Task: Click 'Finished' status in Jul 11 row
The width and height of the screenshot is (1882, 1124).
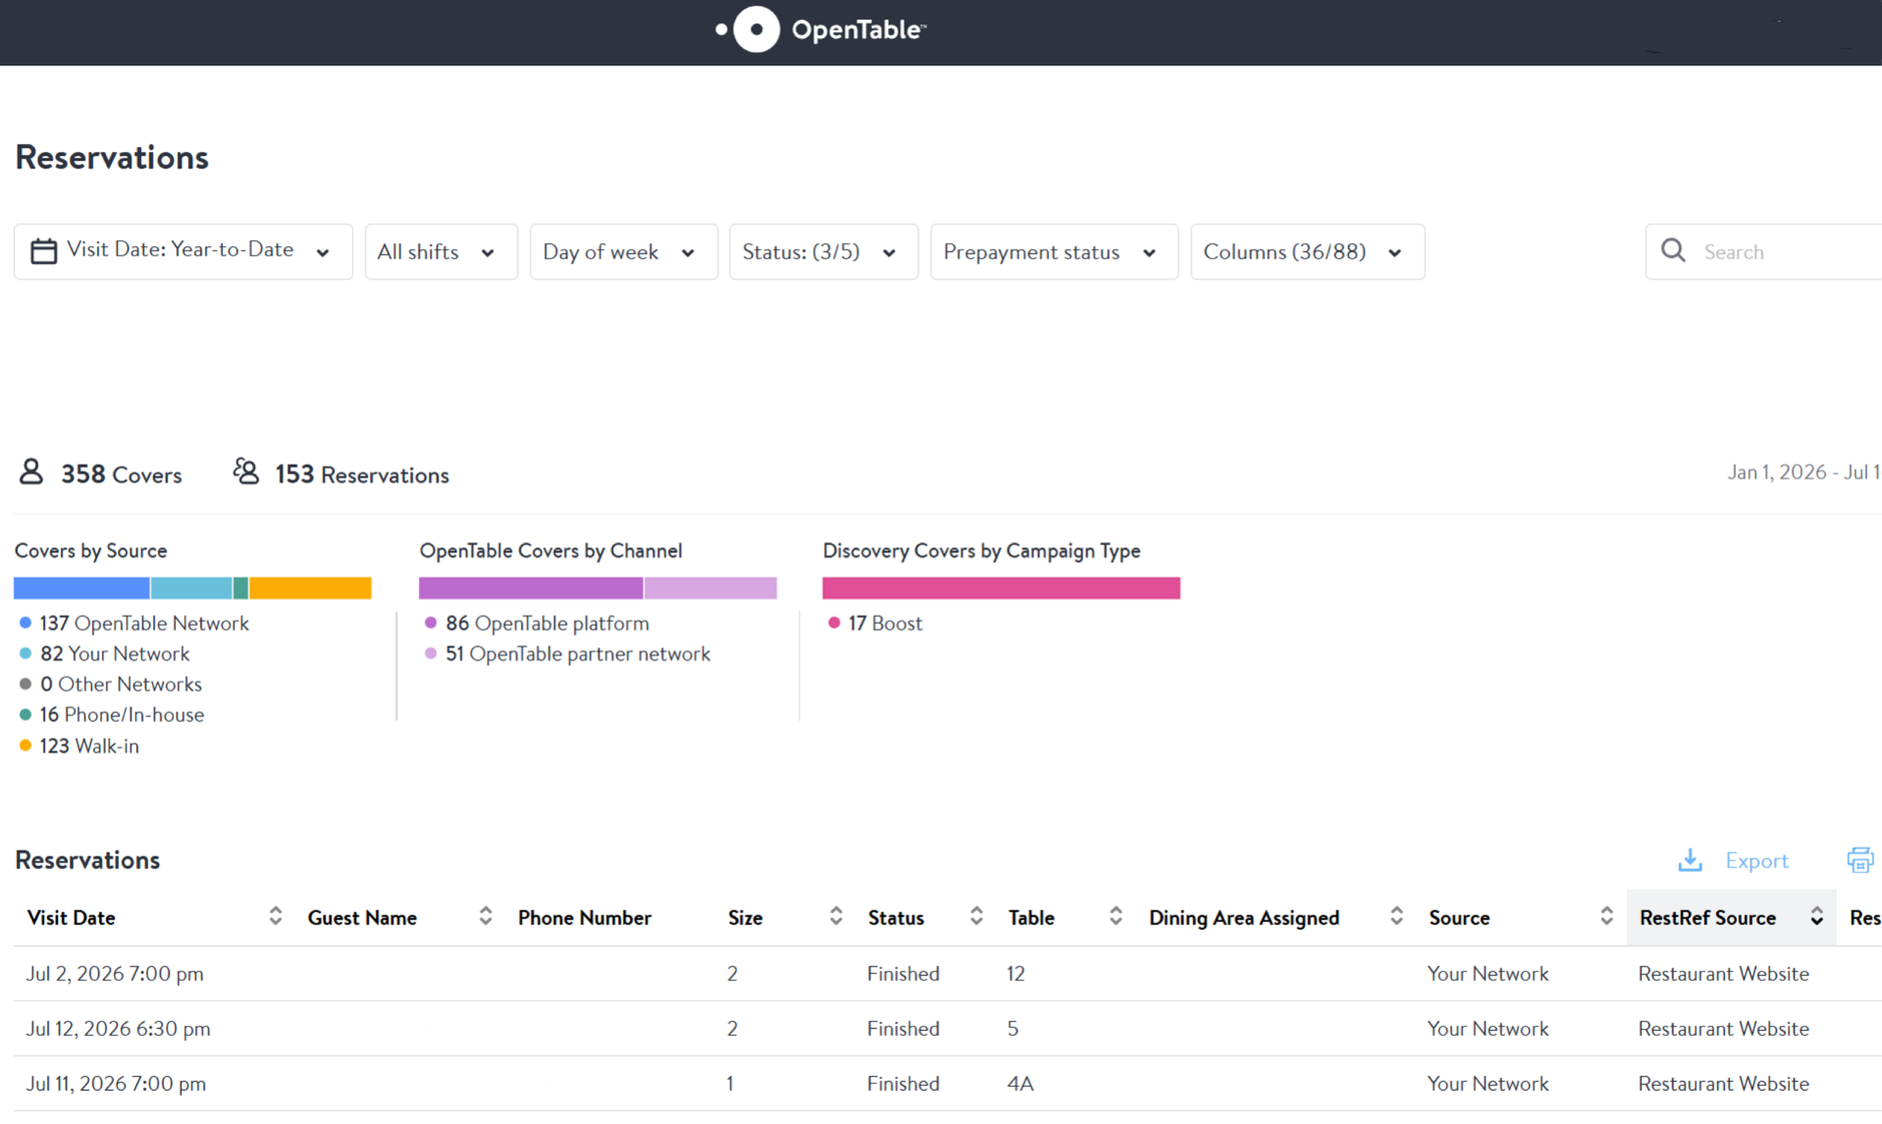Action: [x=904, y=1084]
